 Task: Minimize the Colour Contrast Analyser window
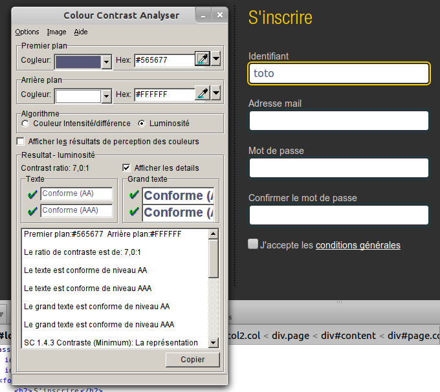coord(203,16)
